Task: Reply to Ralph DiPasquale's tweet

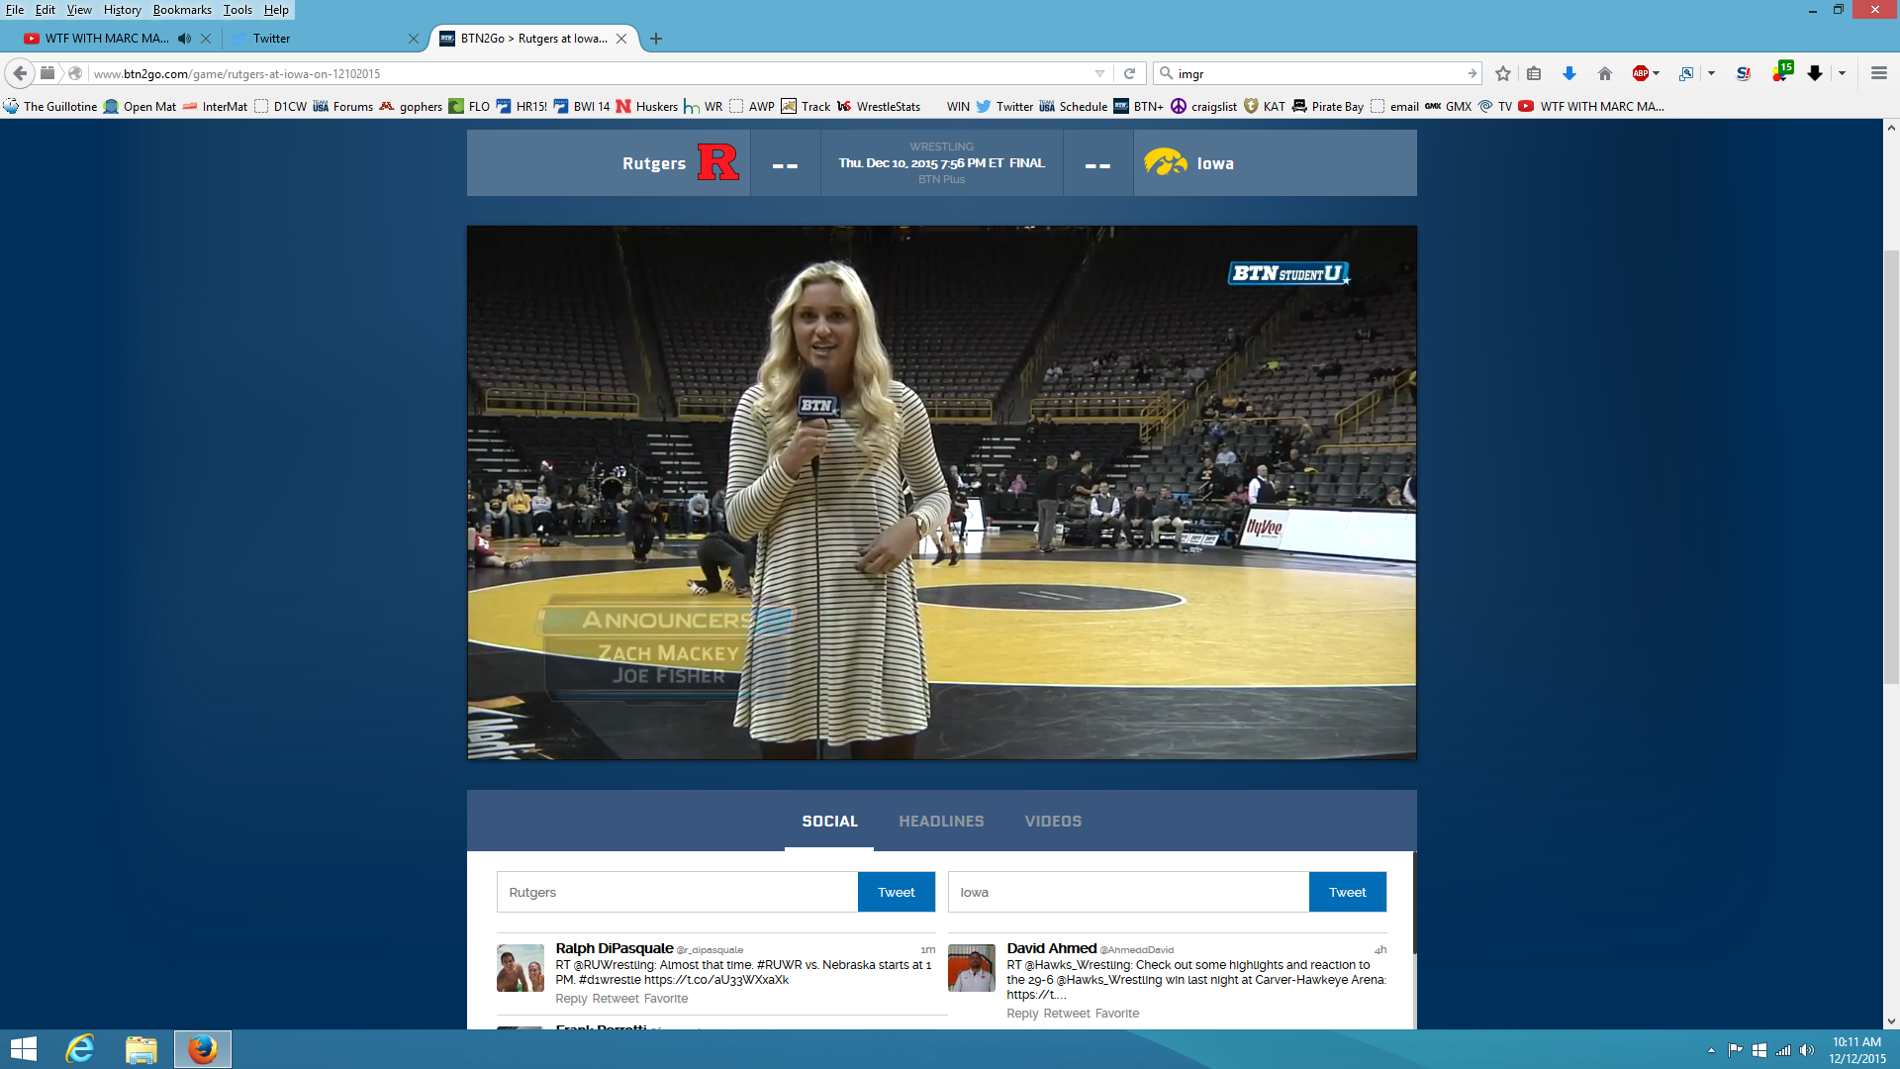Action: (x=571, y=999)
